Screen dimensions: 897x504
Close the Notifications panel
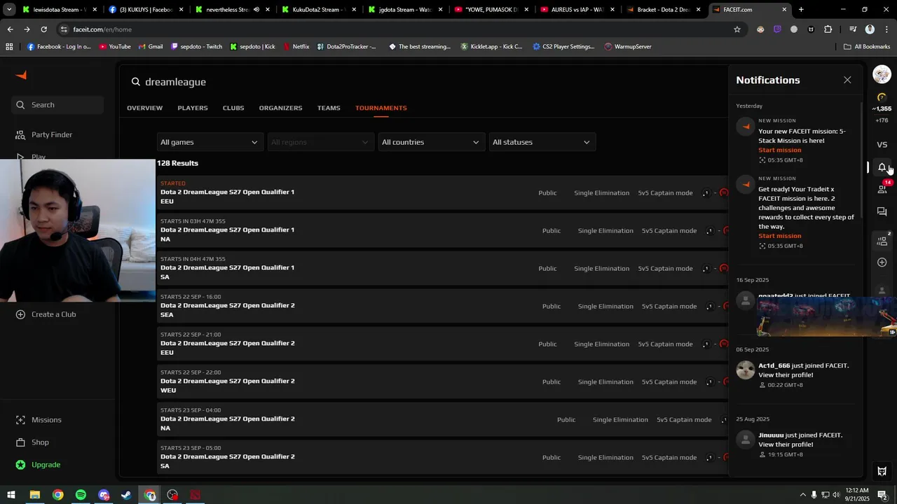pos(847,80)
